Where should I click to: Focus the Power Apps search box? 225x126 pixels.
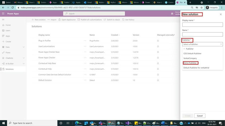[94, 13]
